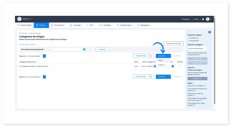232x128 pixels.
Task: Click green status dot of Categoria exemplo
Action: [x=20, y=66]
